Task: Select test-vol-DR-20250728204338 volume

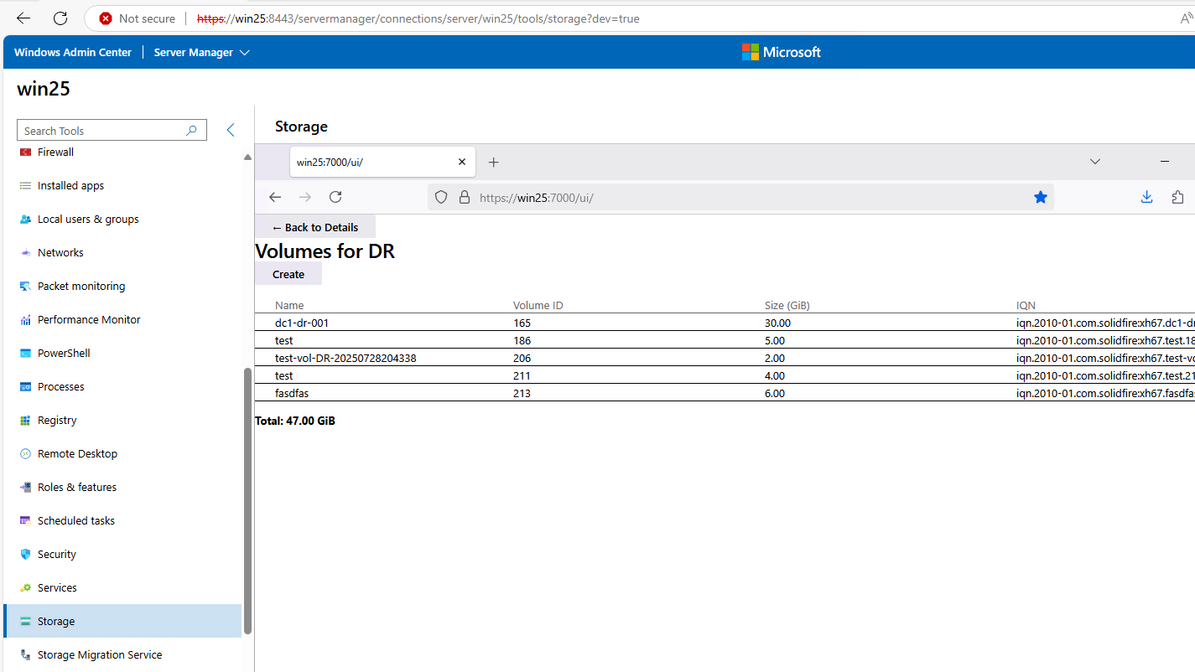Action: pyautogui.click(x=725, y=358)
